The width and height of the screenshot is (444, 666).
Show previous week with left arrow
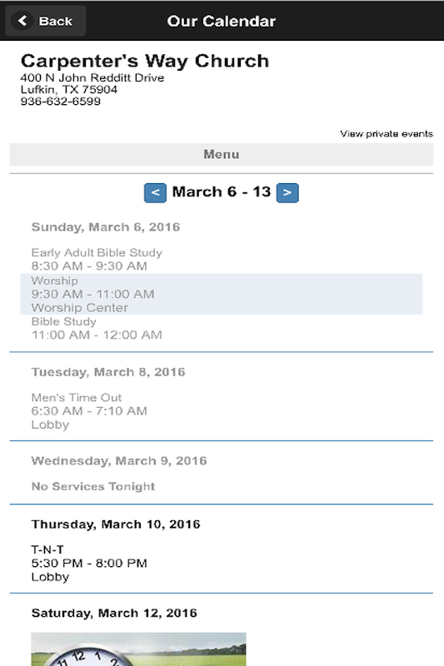pos(155,193)
